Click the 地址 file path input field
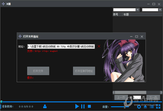This screenshot has height=111, width=163. 61,46
